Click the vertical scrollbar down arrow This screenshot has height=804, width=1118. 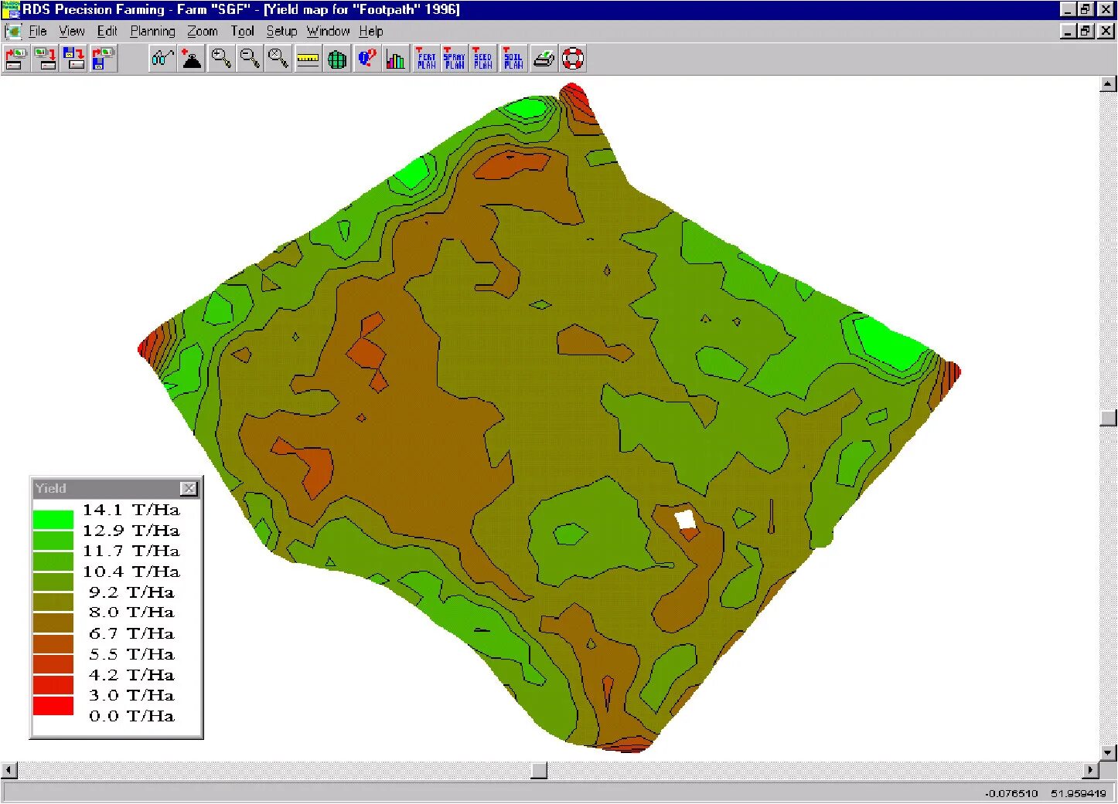point(1108,752)
